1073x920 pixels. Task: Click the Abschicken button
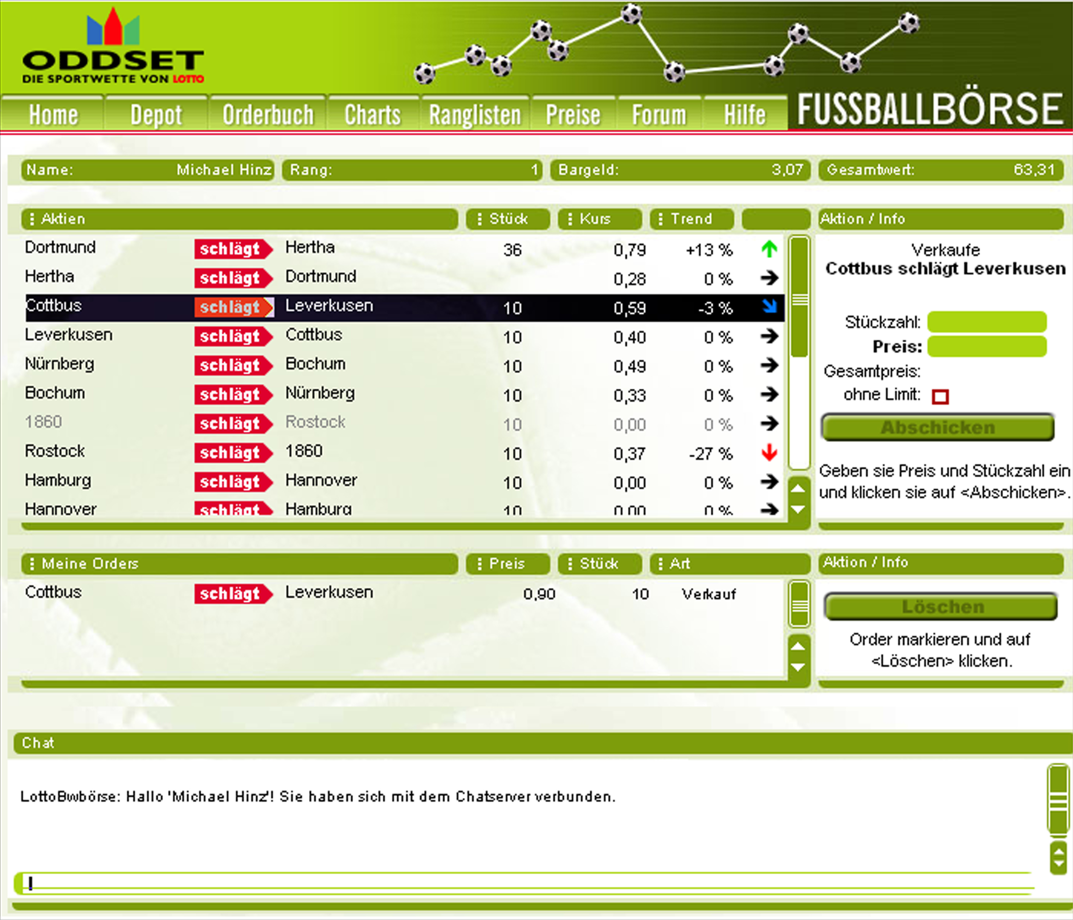coord(938,428)
